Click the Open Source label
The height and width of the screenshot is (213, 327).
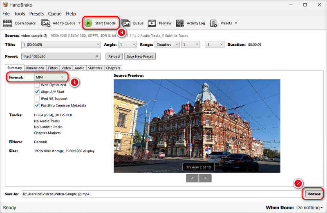pos(25,23)
